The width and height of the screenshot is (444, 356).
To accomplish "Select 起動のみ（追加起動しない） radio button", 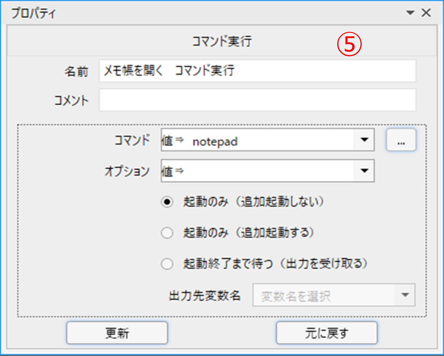I will pos(167,202).
